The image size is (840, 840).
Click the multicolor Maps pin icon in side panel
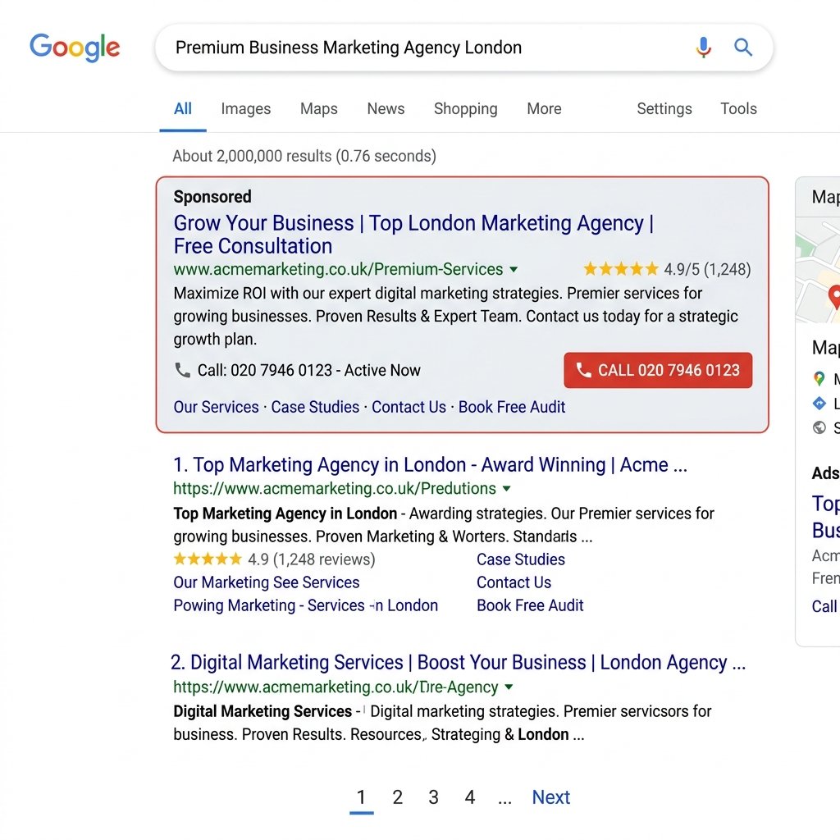point(819,379)
